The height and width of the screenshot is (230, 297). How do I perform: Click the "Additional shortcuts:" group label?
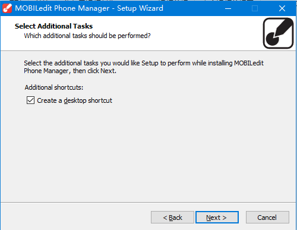[54, 87]
